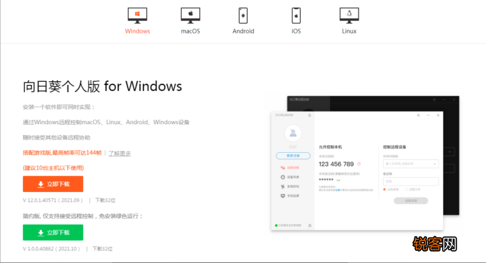Screen dimensions: 486x263
Task: Expand the dropdown in the dark background window
Action: coord(450,151)
